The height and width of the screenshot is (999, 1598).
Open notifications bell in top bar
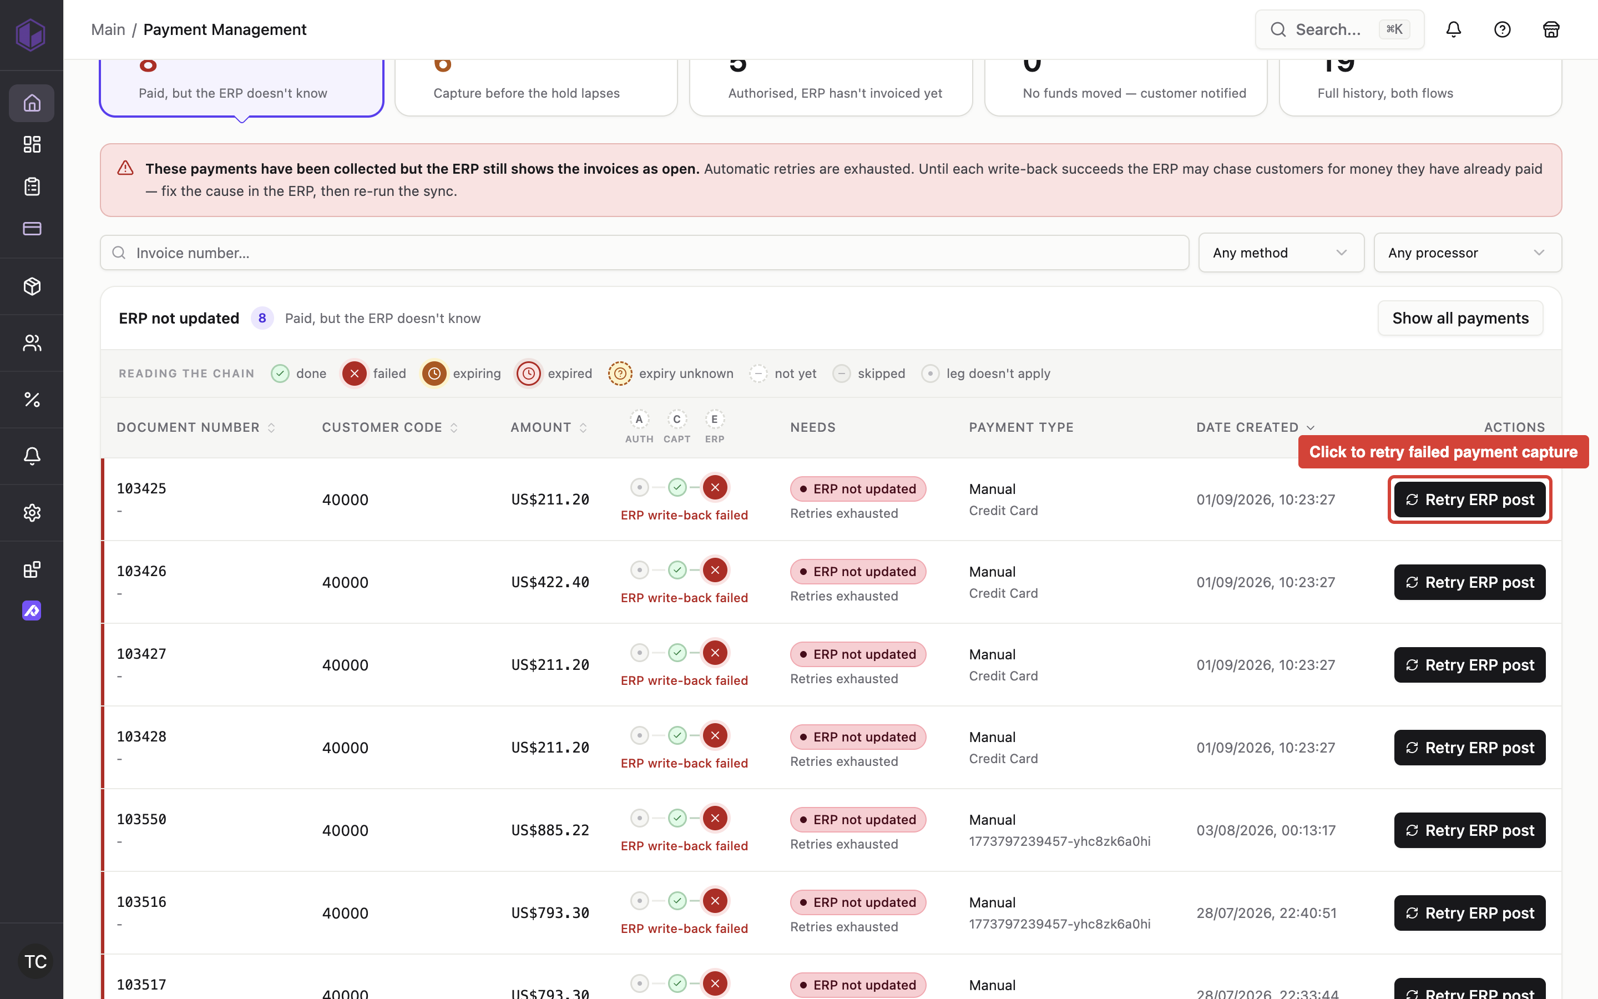tap(1453, 30)
